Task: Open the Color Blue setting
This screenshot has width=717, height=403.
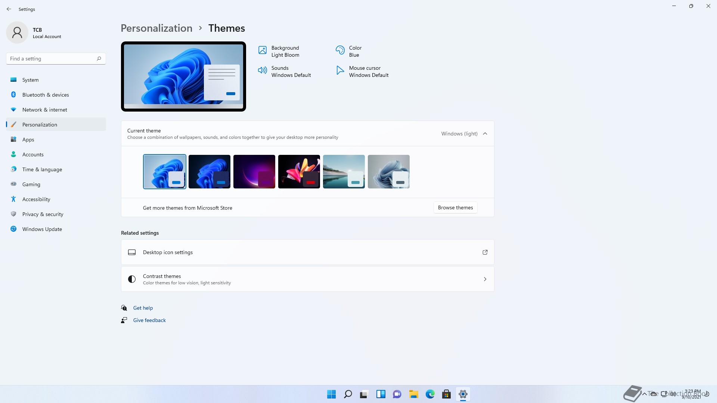Action: tap(348, 51)
